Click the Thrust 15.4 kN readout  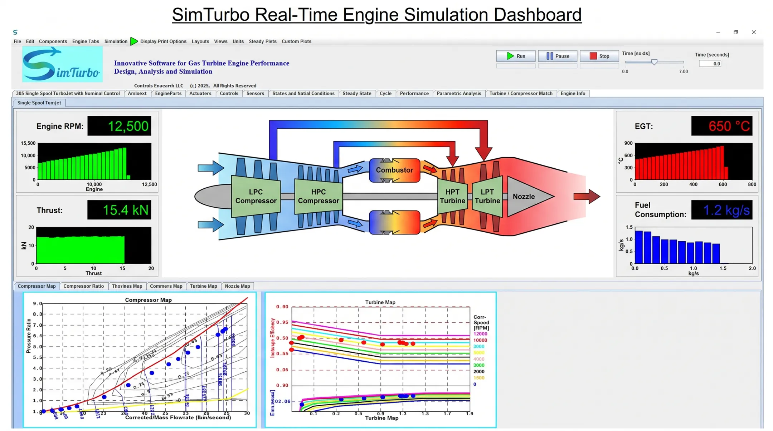[x=119, y=210]
